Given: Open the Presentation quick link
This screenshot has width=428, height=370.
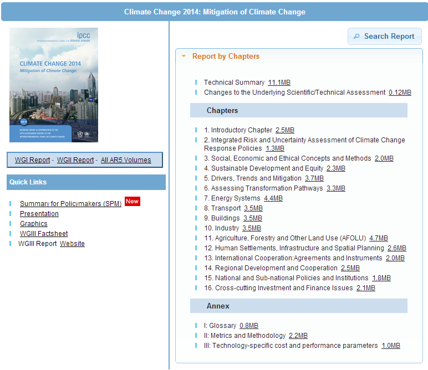Looking at the screenshot, I should click(39, 214).
